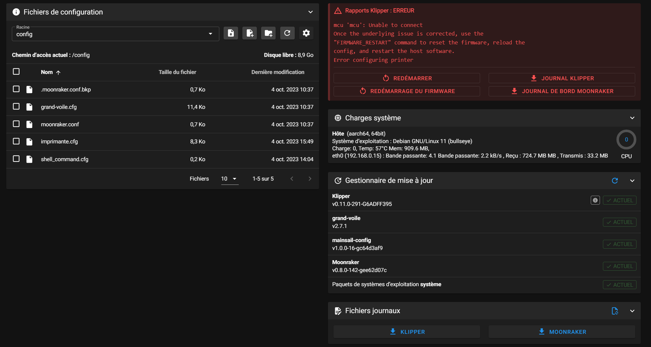Download the JOURNAL KLIPPER log
Image resolution: width=651 pixels, height=347 pixels.
(562, 78)
